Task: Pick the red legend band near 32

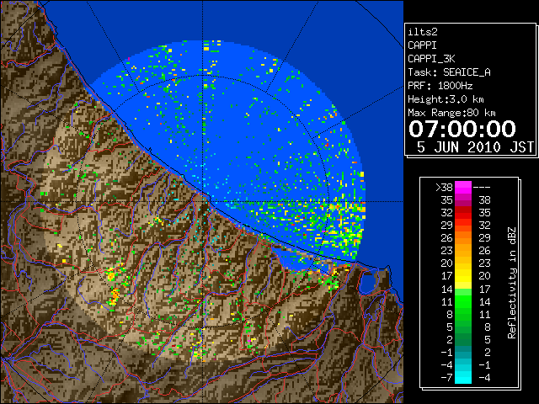Action: pyautogui.click(x=463, y=213)
